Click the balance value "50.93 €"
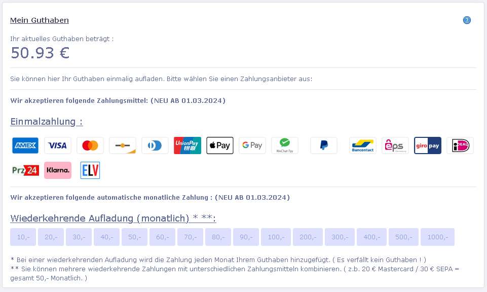The width and height of the screenshot is (487, 292). click(x=40, y=53)
